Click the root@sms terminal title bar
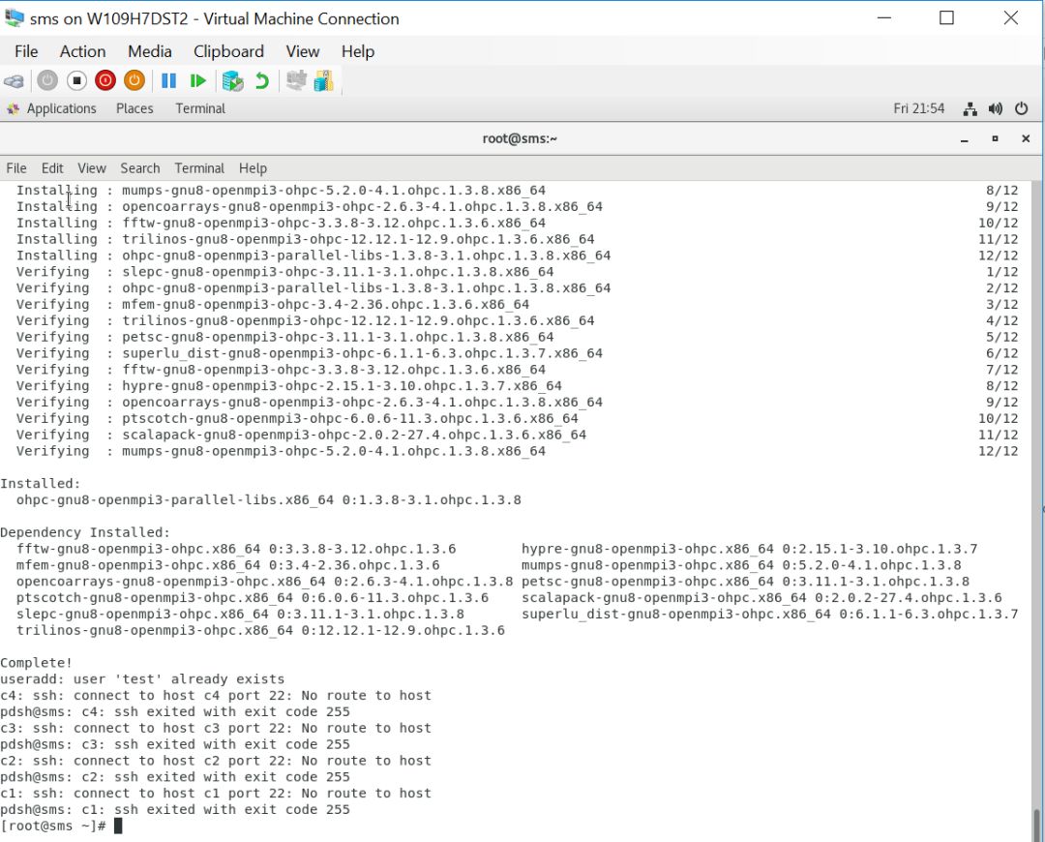1045x842 pixels. pos(520,138)
